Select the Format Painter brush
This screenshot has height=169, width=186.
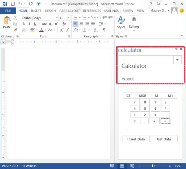15,30
